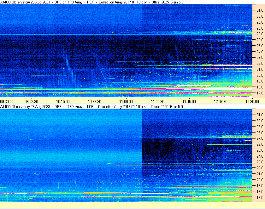Click 27.0 on the RCP frequency axis

(x=260, y=34)
